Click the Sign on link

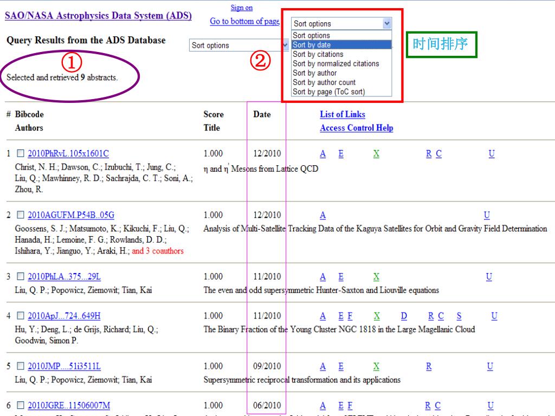point(242,8)
